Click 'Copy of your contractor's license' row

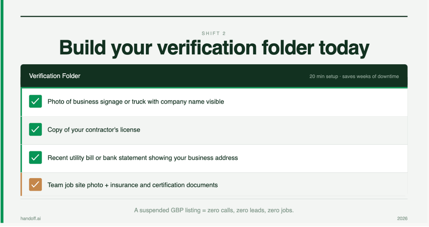(x=214, y=130)
